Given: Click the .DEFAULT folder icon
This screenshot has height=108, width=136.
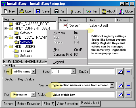Looking at the screenshot, I should click(x=16, y=51).
